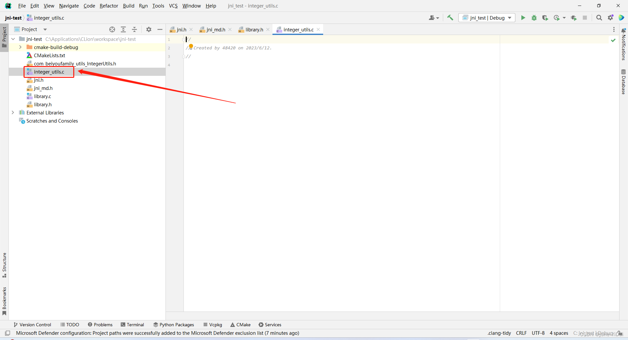Open dropdown arrow beside user account
The width and height of the screenshot is (628, 340).
(x=438, y=18)
